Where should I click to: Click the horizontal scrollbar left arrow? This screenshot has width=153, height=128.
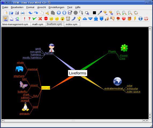(x=3, y=121)
